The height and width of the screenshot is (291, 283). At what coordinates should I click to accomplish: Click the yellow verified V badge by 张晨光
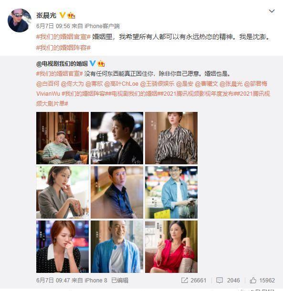tap(63, 15)
